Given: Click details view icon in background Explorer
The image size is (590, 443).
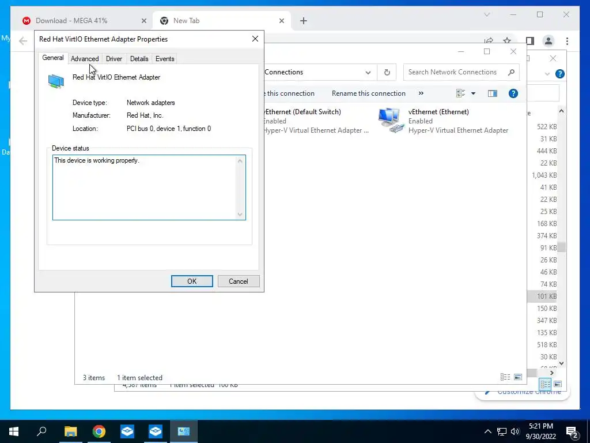Looking at the screenshot, I should [x=545, y=384].
